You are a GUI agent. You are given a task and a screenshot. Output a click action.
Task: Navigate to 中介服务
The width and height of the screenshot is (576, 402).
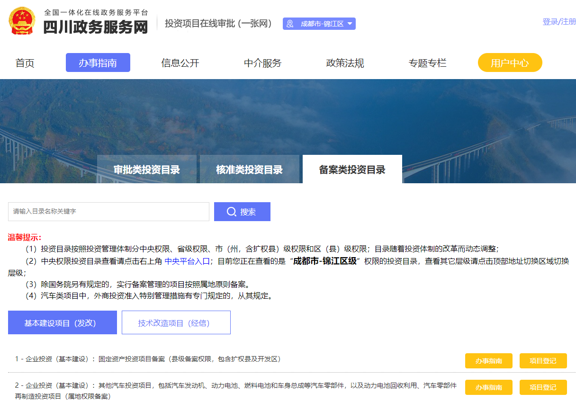point(262,63)
